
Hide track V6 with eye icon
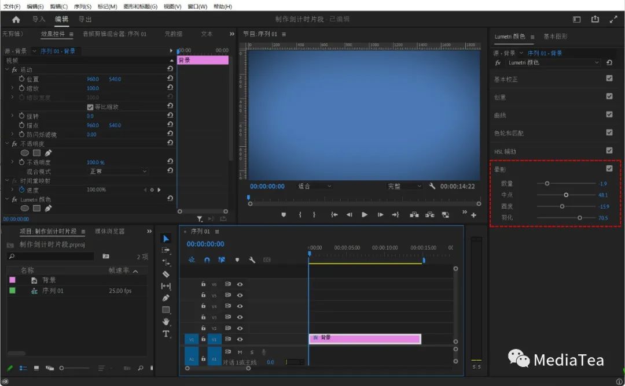240,284
